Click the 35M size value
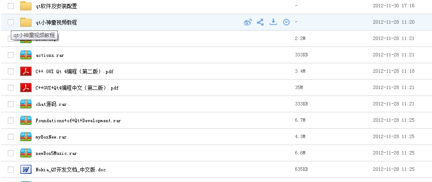Screen dimensions: 432x182 [x=299, y=88]
